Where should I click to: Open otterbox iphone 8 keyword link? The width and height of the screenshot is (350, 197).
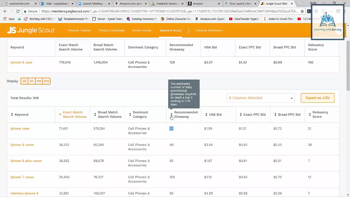24,193
